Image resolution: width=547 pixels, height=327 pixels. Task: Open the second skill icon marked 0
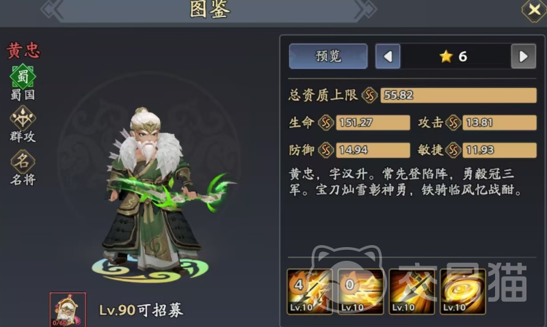pyautogui.click(x=360, y=292)
